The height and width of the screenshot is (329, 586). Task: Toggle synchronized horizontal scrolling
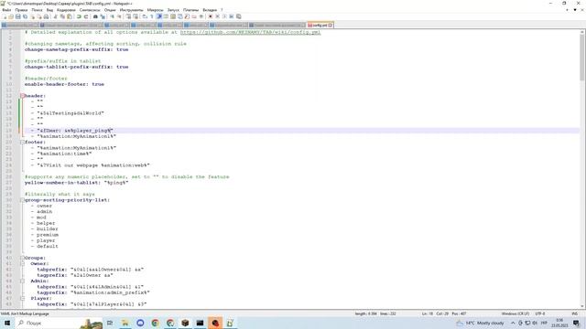coord(136,16)
